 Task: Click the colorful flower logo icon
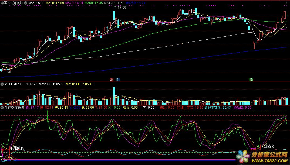(x=243, y=156)
